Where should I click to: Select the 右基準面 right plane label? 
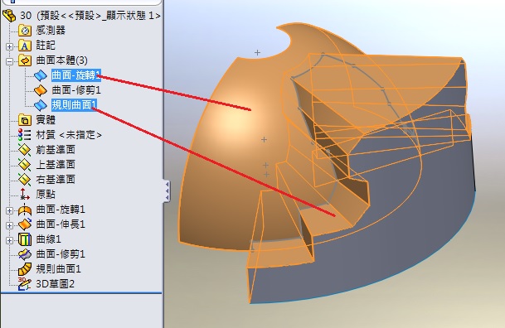click(56, 179)
